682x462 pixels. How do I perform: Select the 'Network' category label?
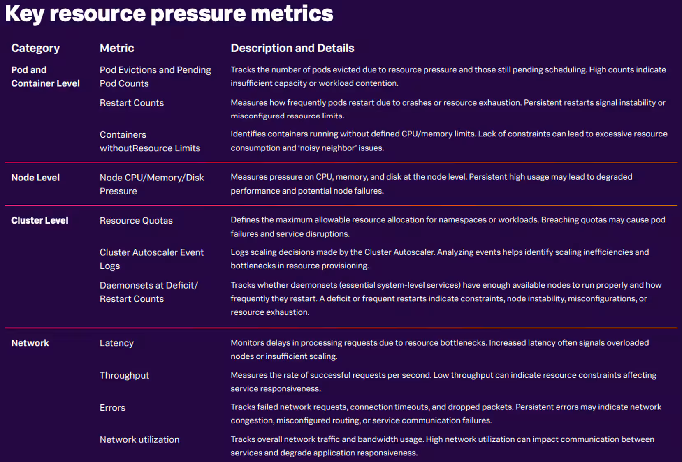30,343
